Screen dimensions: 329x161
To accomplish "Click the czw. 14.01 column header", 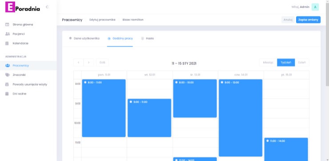I will pos(241,75).
